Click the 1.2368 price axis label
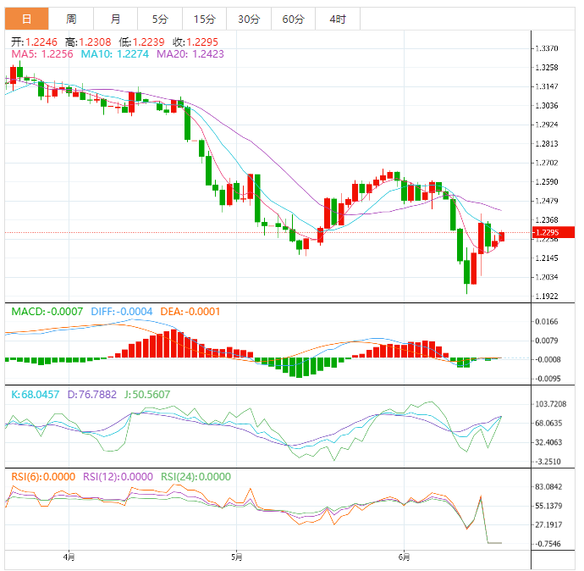The height and width of the screenshot is (571, 584). coord(547,220)
